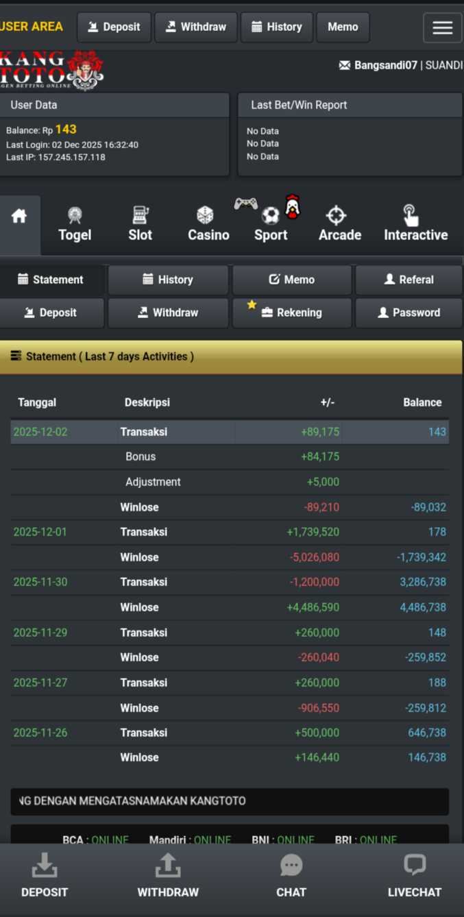Open the Interactive game category
The image size is (464, 917).
click(415, 225)
